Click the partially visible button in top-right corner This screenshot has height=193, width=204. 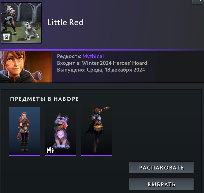[198, 2]
